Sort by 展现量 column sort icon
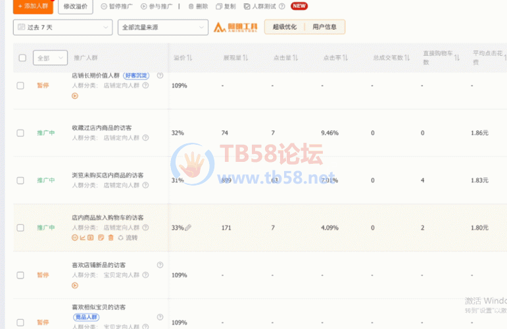 pos(245,58)
